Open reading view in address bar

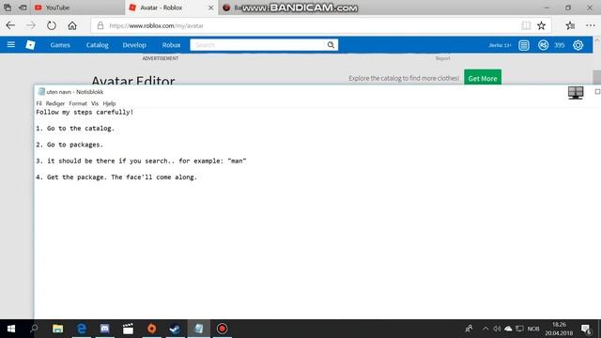526,25
